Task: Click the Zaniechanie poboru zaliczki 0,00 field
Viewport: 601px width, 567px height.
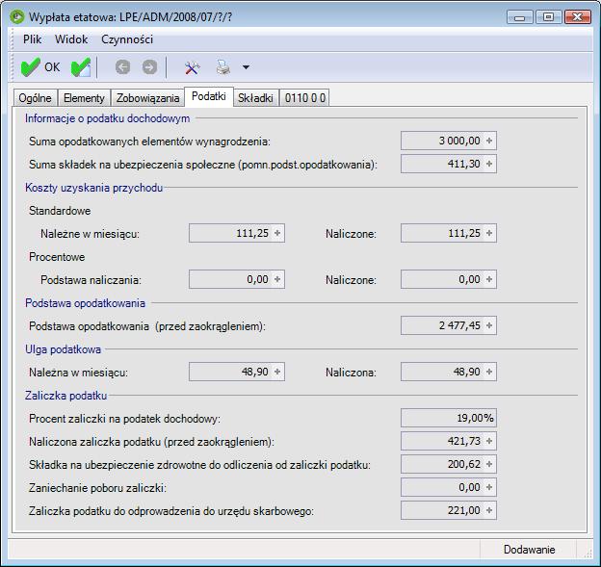Action: click(449, 487)
